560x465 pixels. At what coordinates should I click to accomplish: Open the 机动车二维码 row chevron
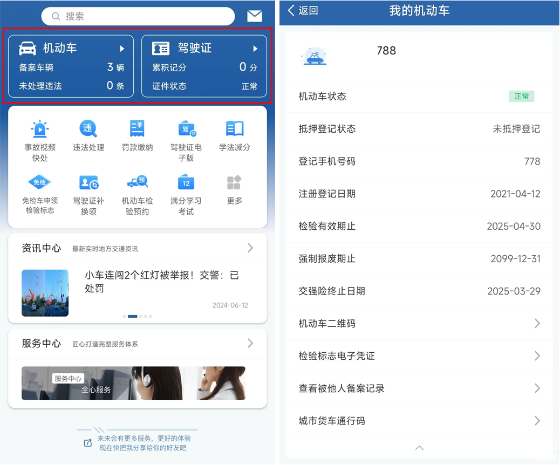(x=537, y=324)
